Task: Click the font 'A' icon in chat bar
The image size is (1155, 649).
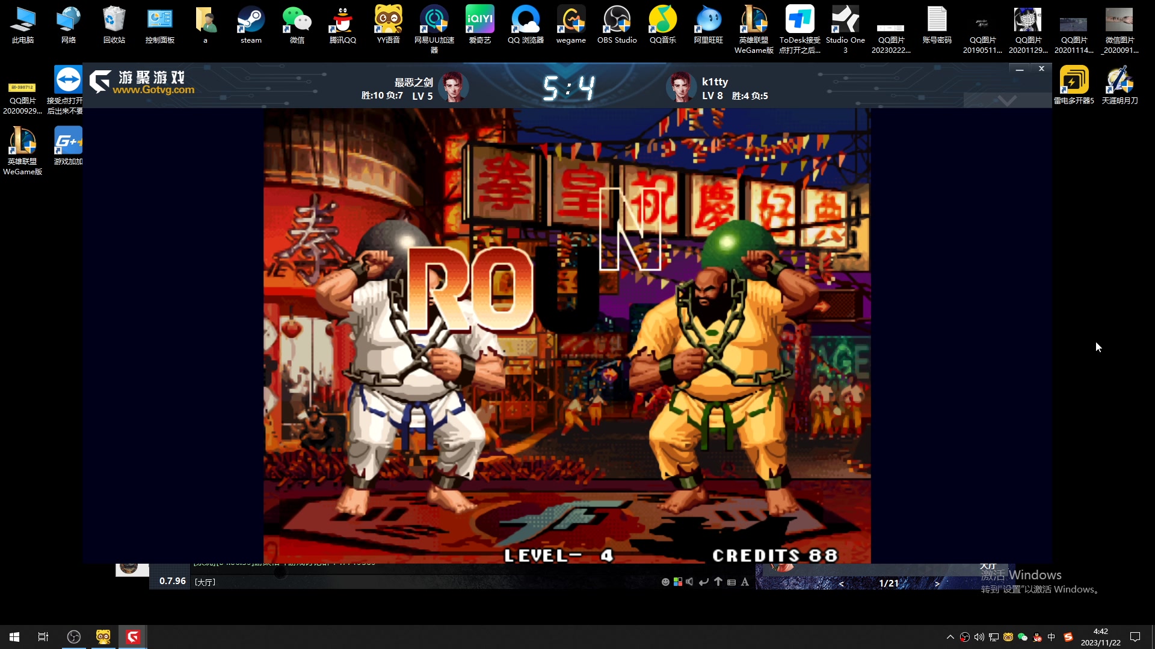Action: 745,582
